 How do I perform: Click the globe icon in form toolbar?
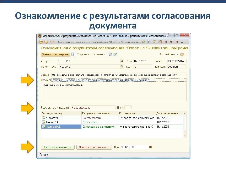110,54
